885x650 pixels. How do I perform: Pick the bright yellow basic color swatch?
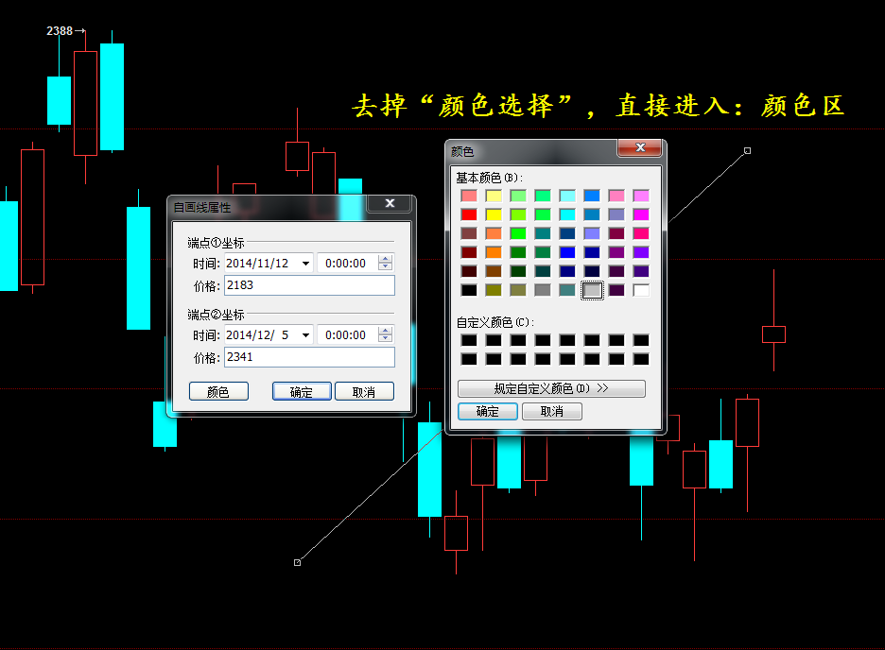click(494, 214)
